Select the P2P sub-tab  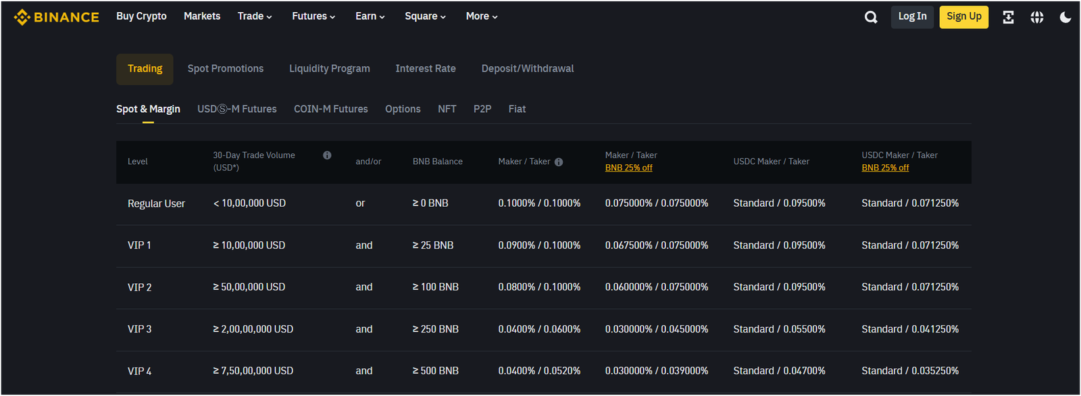tap(482, 109)
